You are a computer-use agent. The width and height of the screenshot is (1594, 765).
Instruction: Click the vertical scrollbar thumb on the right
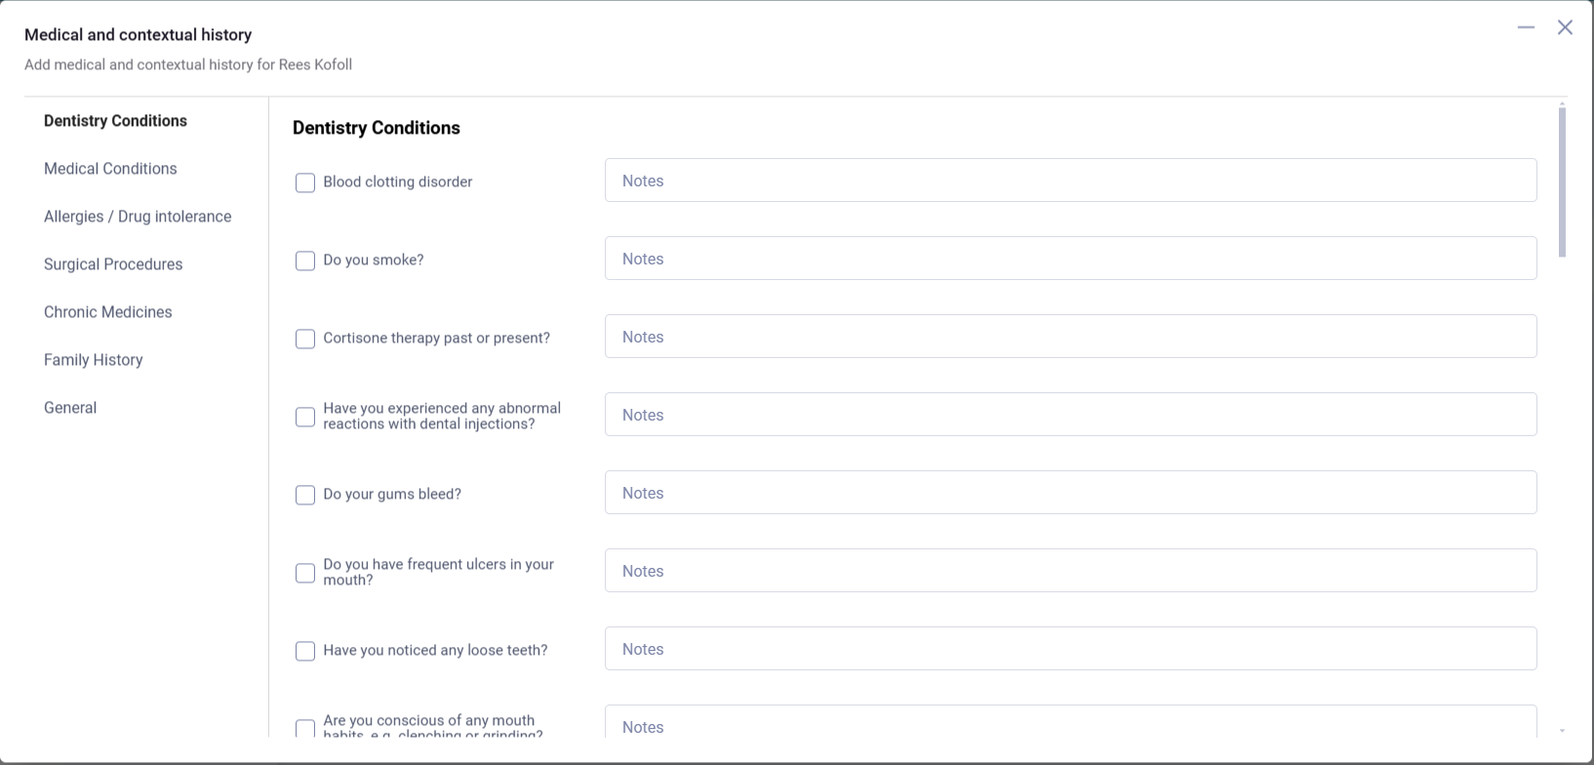[1562, 182]
